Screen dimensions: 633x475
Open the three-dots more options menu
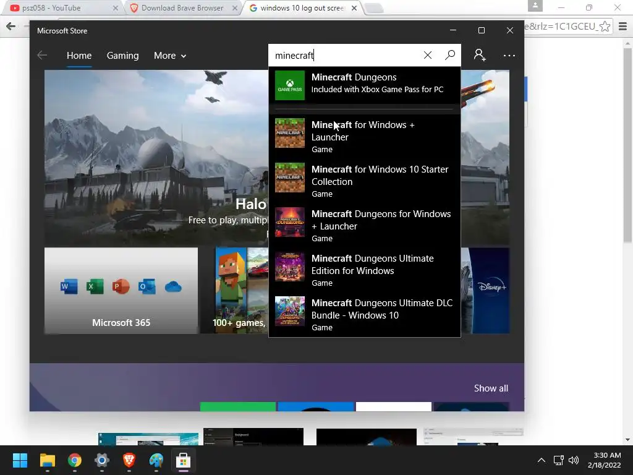point(509,55)
